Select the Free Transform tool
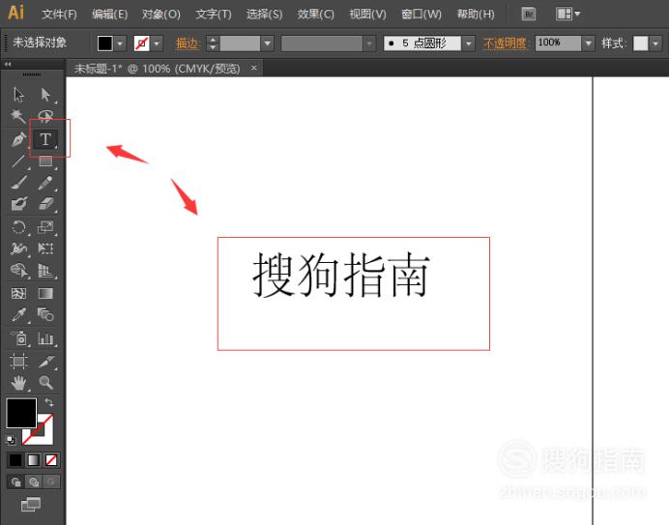The width and height of the screenshot is (669, 525). tap(45, 248)
